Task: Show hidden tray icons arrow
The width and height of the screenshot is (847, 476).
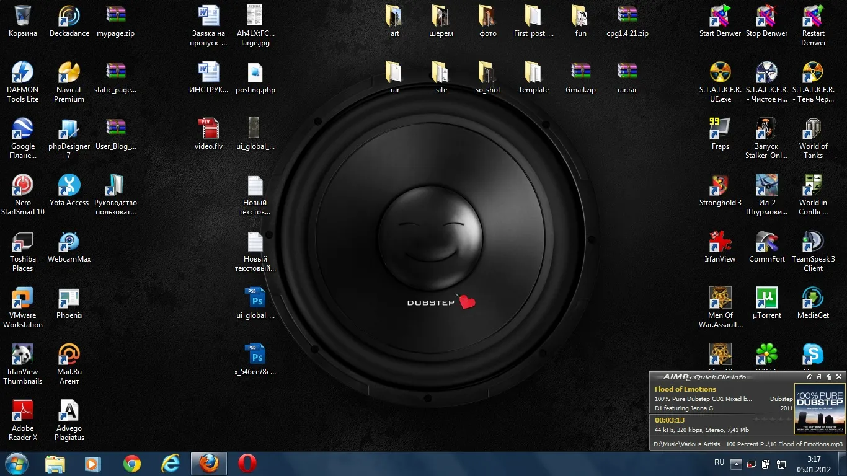Action: click(736, 464)
